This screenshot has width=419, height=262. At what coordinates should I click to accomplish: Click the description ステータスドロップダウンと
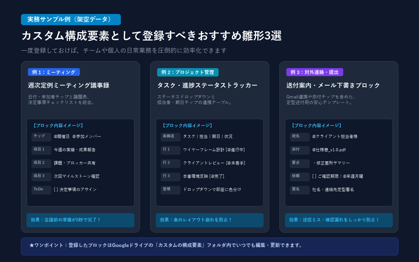point(186,96)
